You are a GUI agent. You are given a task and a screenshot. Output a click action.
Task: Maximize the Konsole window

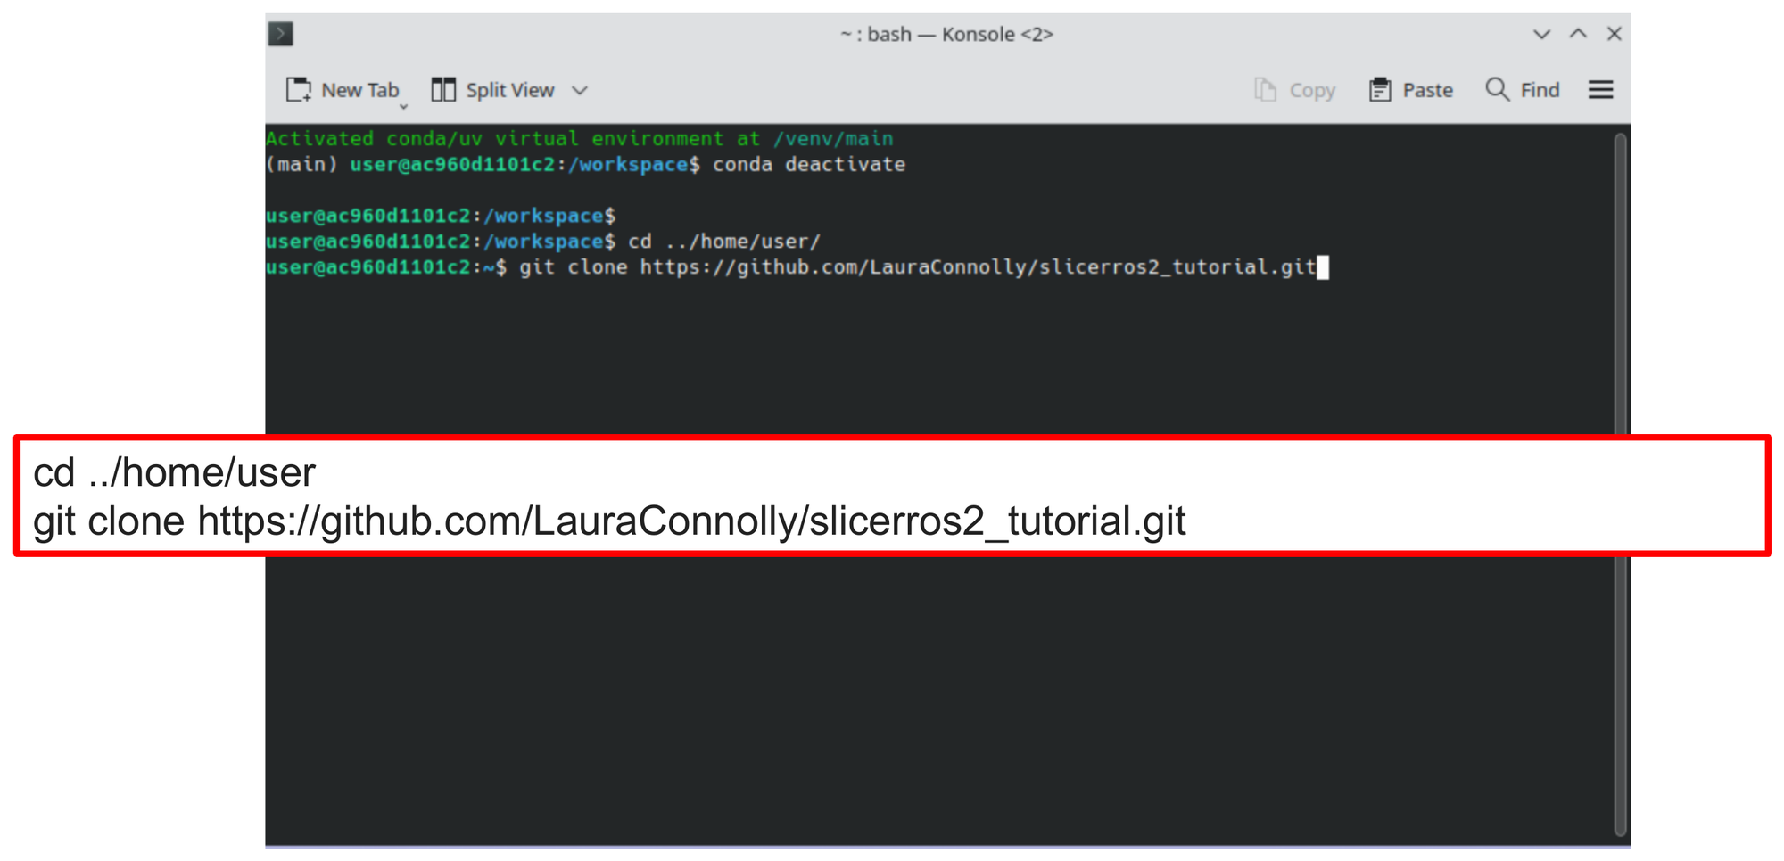(1578, 34)
